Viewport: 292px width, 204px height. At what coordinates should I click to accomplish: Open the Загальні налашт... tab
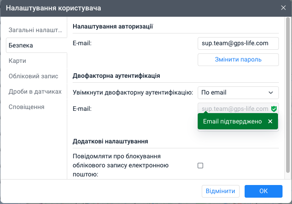(x=37, y=30)
